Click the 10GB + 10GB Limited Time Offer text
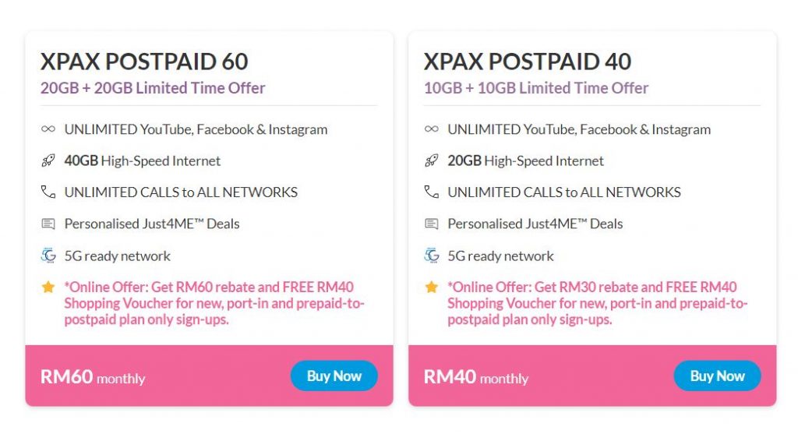798x434 pixels. click(x=536, y=88)
